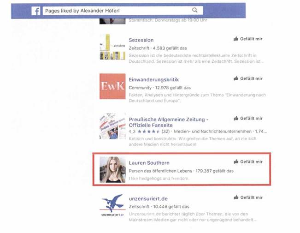Like the Lauren Southern page
The width and height of the screenshot is (300, 233).
[x=248, y=162]
